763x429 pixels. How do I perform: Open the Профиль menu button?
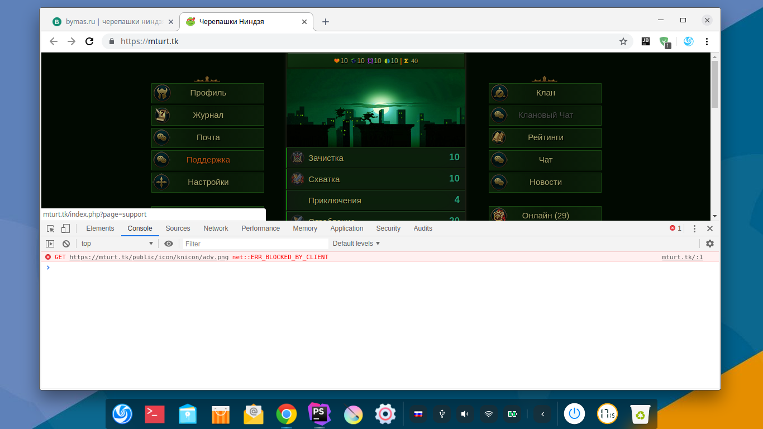tap(208, 93)
